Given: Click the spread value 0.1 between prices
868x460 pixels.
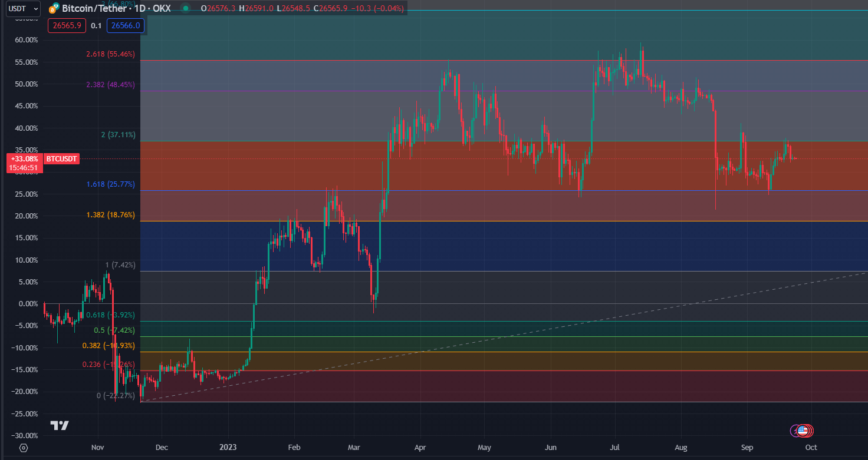Looking at the screenshot, I should tap(96, 25).
